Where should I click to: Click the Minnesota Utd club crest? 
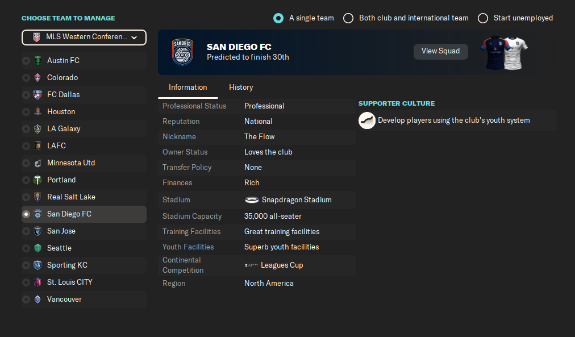(37, 163)
